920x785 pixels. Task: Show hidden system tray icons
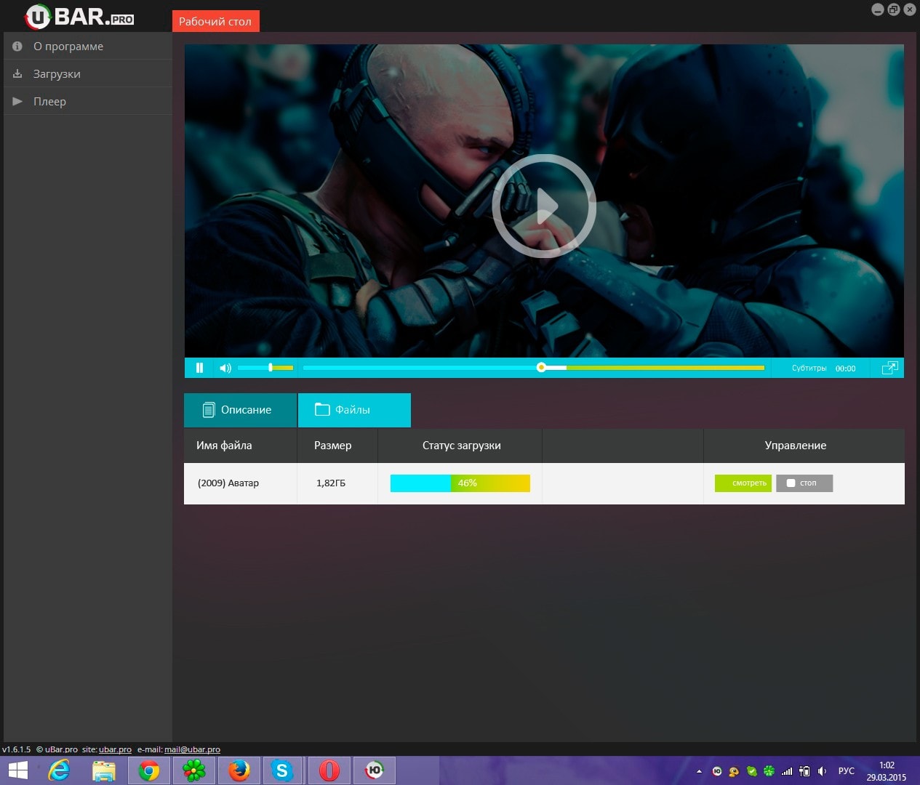click(x=699, y=771)
